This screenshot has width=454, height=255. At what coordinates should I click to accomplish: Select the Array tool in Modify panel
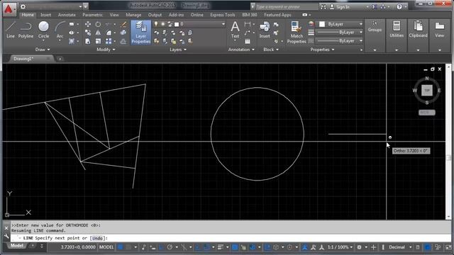[109, 41]
